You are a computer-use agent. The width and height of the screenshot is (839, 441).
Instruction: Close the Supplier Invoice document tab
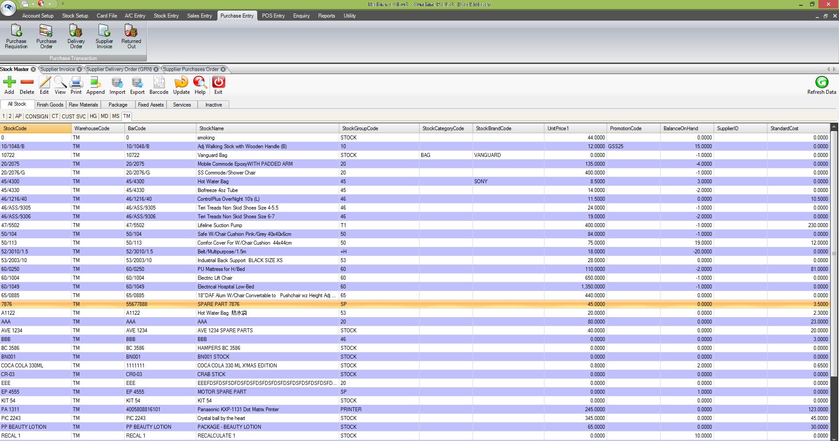click(x=79, y=69)
